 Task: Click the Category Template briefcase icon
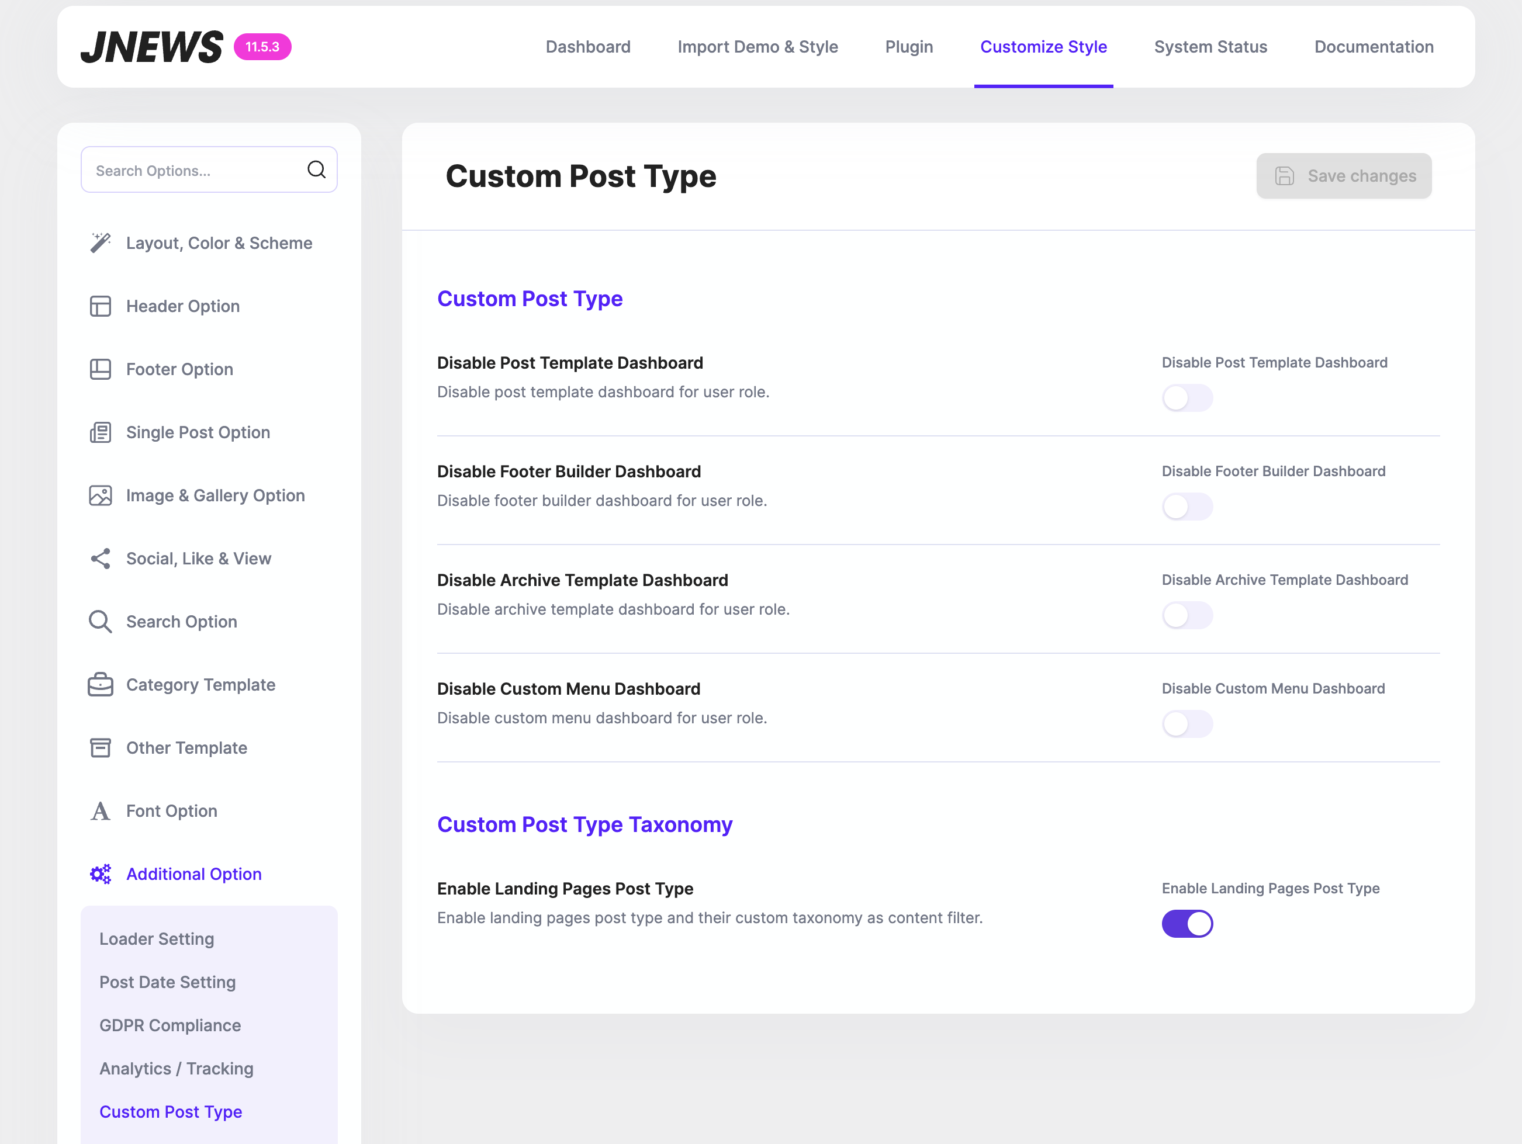pyautogui.click(x=101, y=685)
